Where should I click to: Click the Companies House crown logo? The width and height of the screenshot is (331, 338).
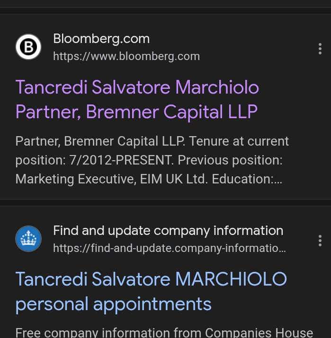(28, 239)
